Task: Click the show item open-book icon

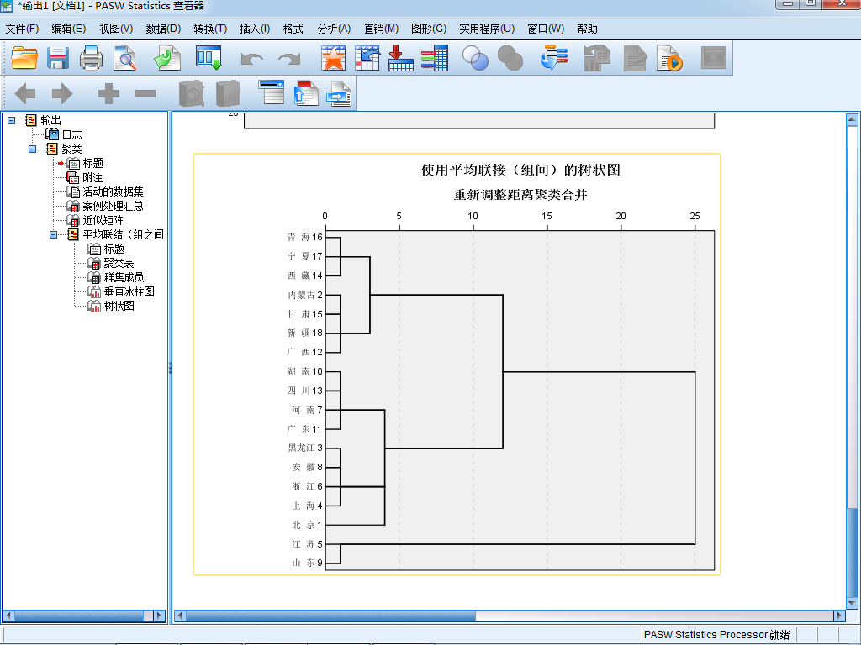Action: (x=191, y=93)
